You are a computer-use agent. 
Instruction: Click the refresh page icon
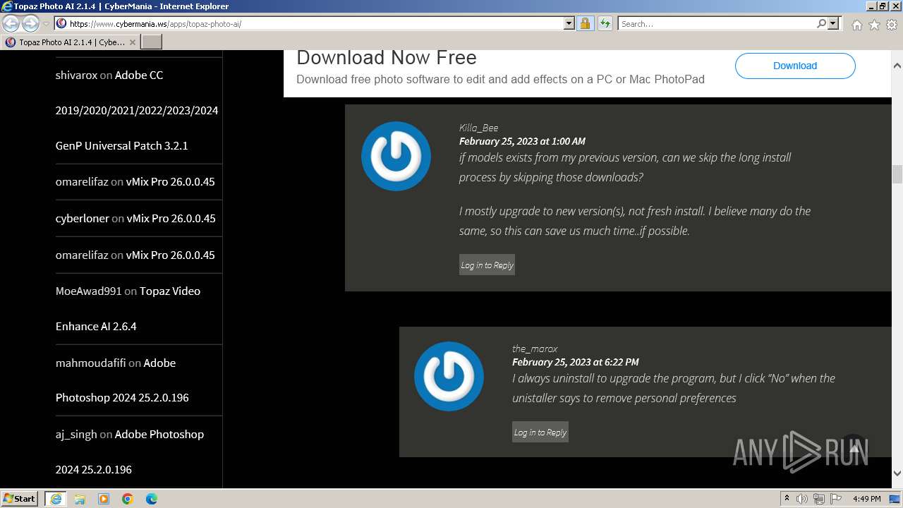[605, 24]
